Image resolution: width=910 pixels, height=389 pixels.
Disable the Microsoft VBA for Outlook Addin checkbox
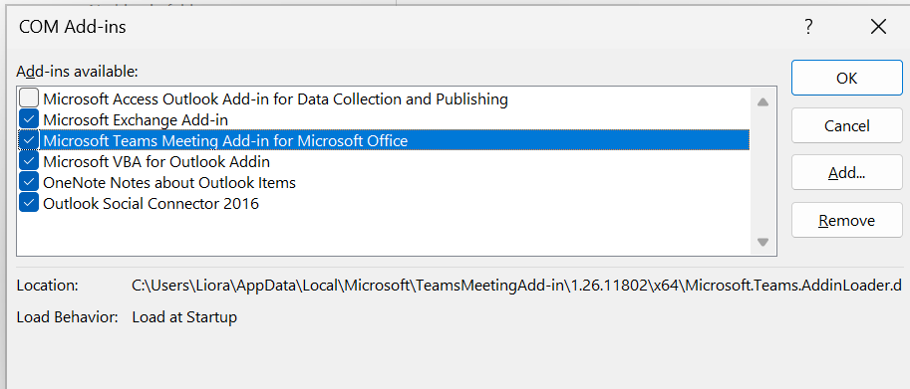(x=29, y=161)
